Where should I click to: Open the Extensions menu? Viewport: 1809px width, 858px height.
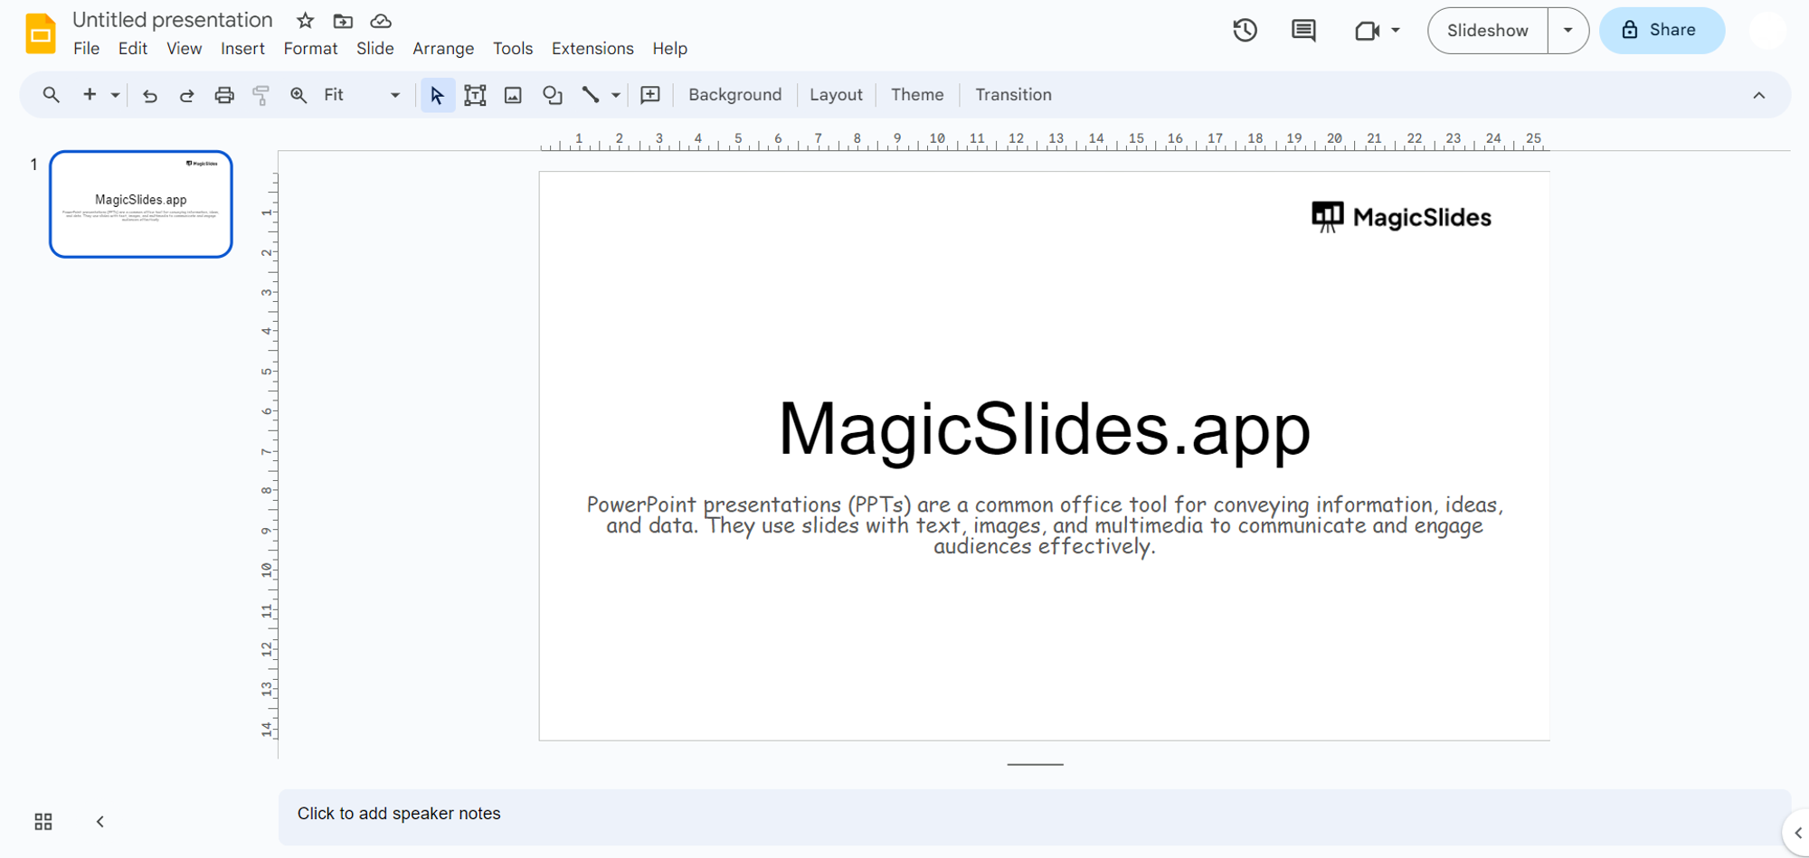click(592, 49)
